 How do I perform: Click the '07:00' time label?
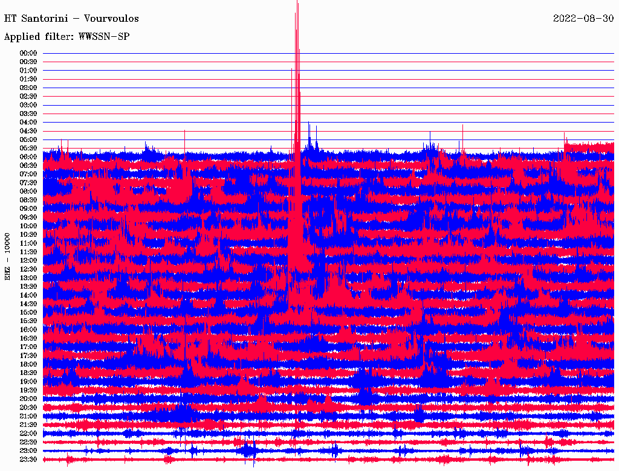click(x=28, y=174)
